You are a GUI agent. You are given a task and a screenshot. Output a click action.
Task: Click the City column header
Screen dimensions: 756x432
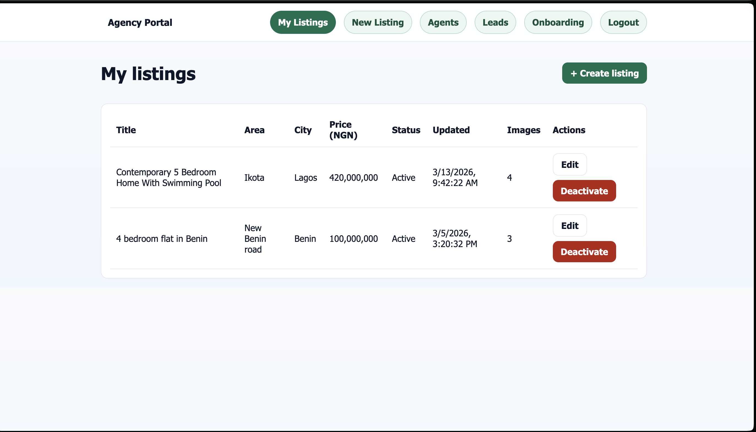pos(303,130)
